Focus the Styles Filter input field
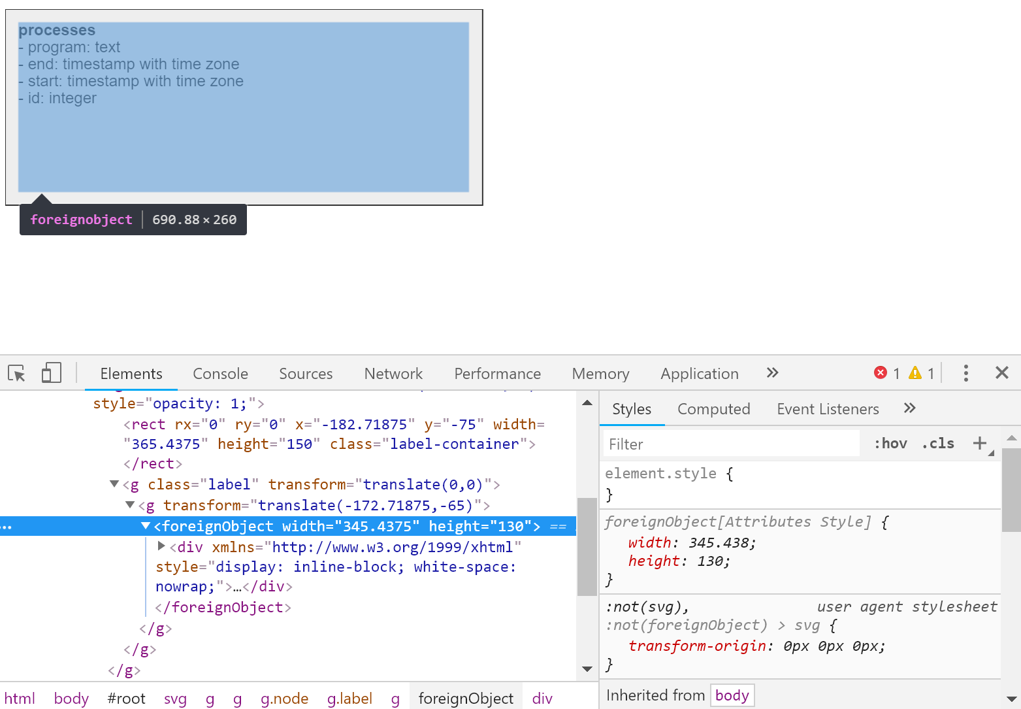1021x709 pixels. pos(732,444)
